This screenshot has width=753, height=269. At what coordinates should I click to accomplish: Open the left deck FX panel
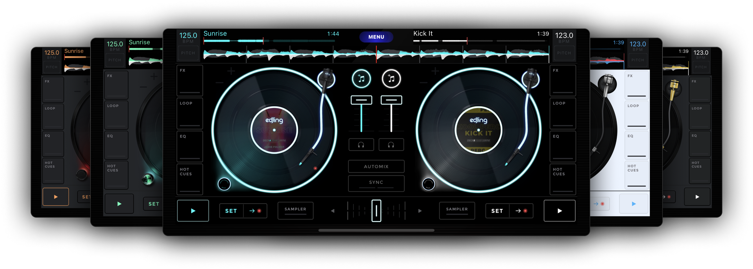point(190,81)
